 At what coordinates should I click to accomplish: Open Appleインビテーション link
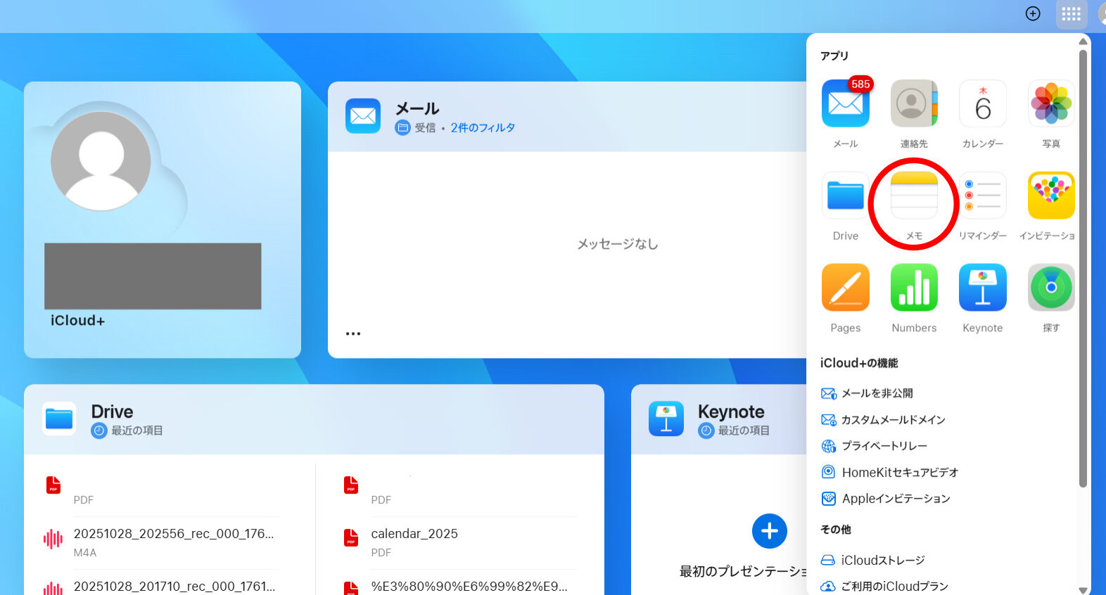[x=885, y=499]
